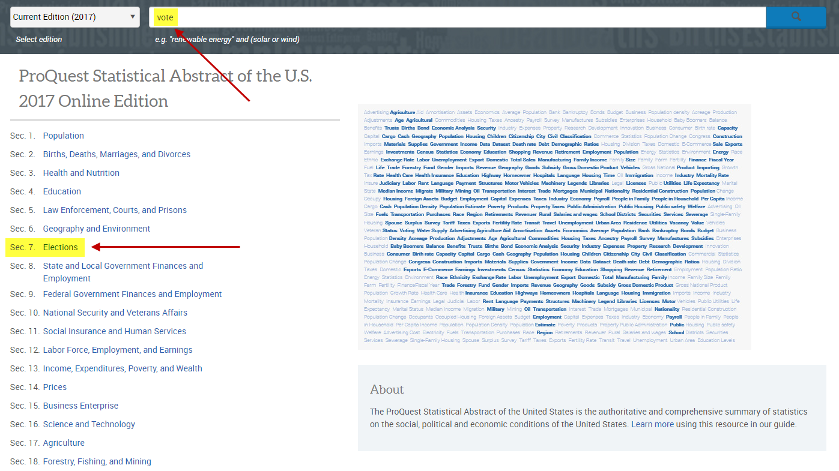Open the Prices section
The height and width of the screenshot is (471, 839).
tap(55, 387)
